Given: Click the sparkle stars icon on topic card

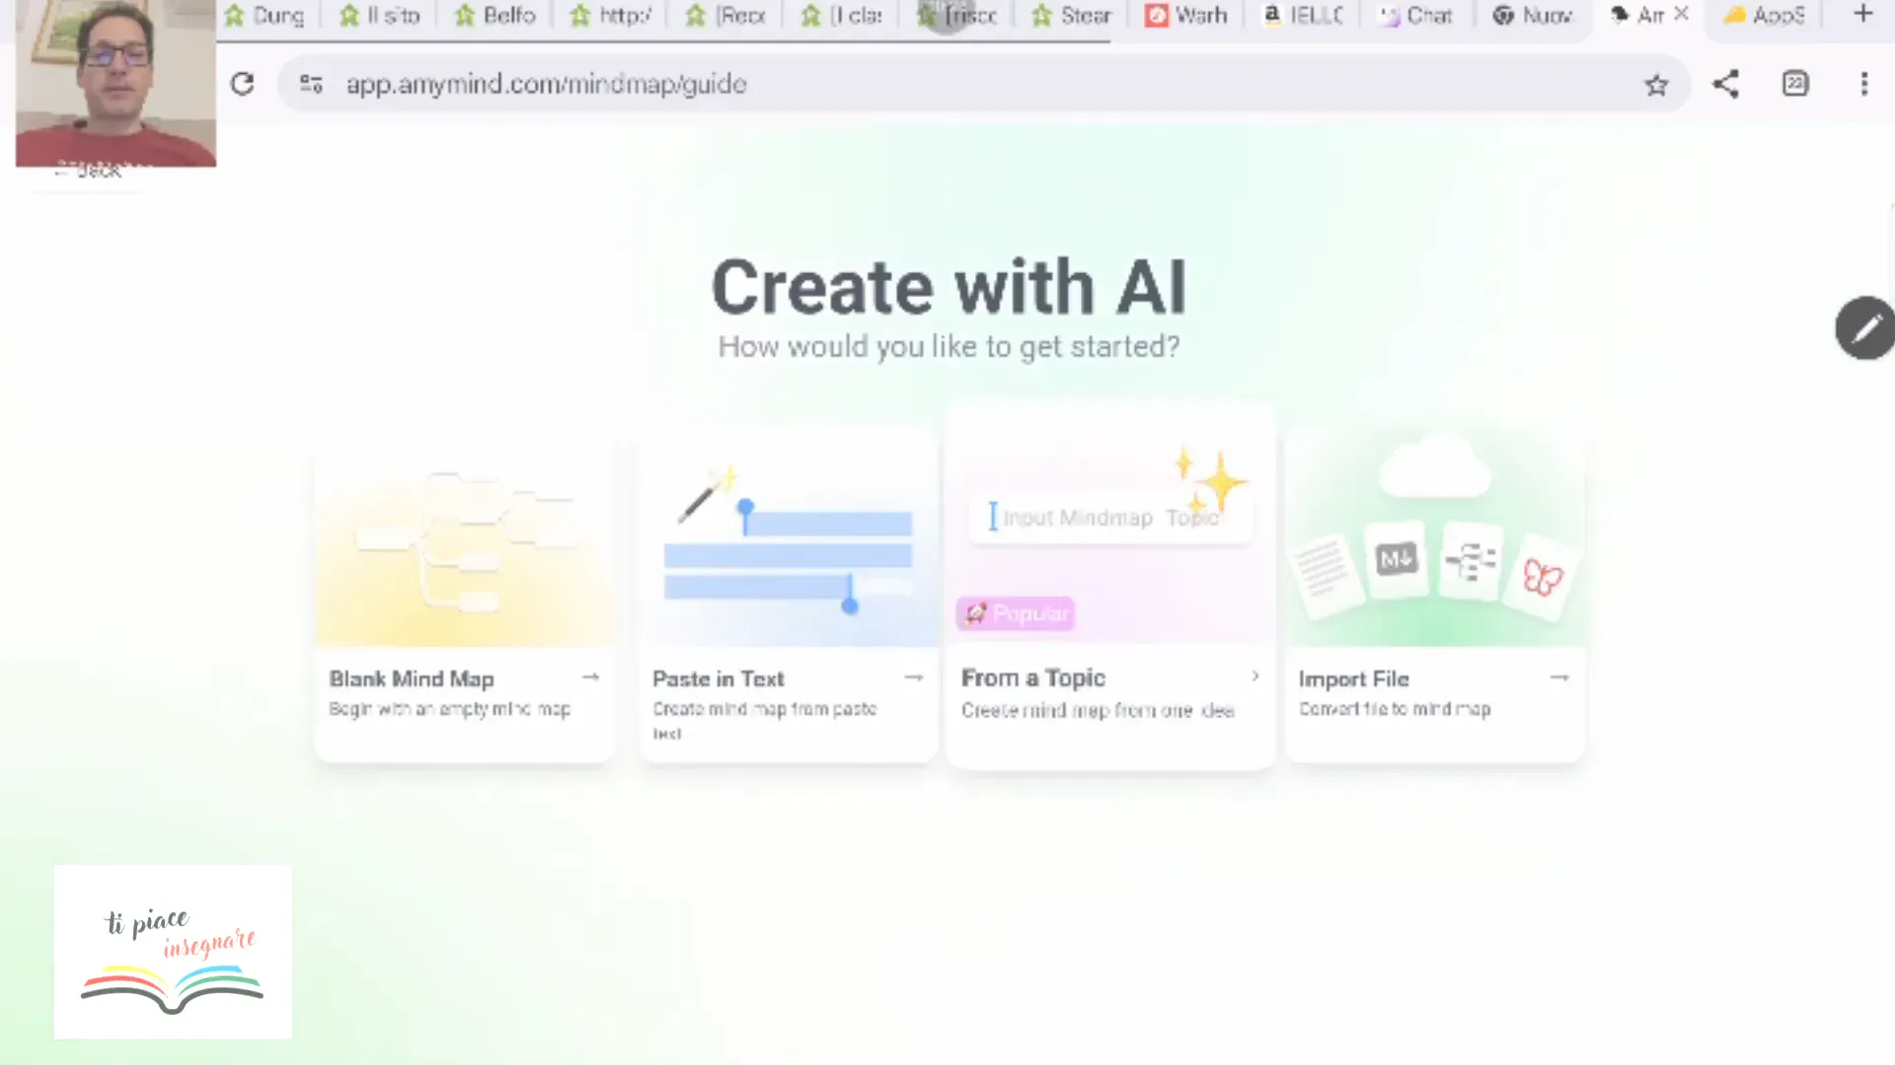Looking at the screenshot, I should (1210, 481).
